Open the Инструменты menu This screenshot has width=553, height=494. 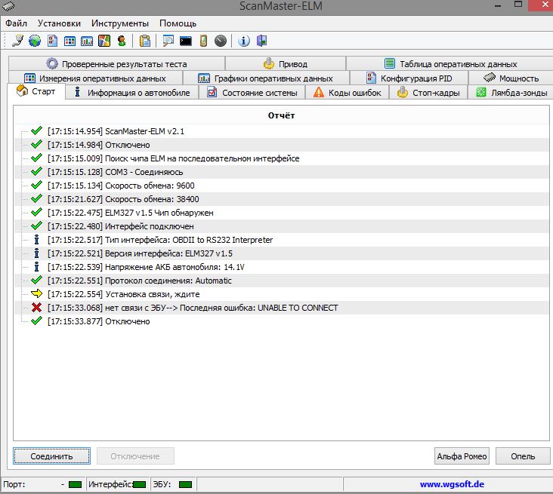pyautogui.click(x=120, y=23)
